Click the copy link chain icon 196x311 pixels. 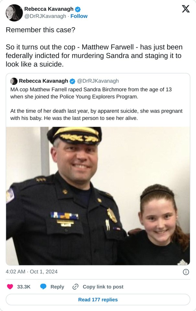point(75,287)
